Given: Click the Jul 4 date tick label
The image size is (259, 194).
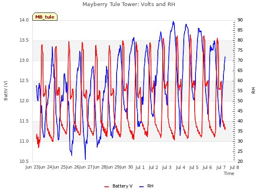Looking at the screenshot, I should point(180,167).
